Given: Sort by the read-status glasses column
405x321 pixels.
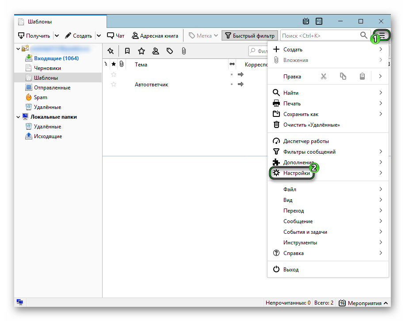Looking at the screenshot, I should click(x=232, y=64).
